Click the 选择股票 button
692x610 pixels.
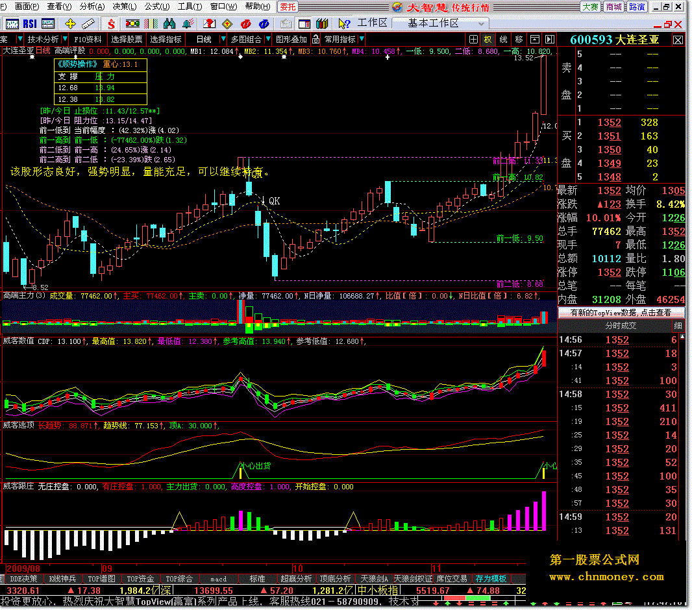pos(127,40)
